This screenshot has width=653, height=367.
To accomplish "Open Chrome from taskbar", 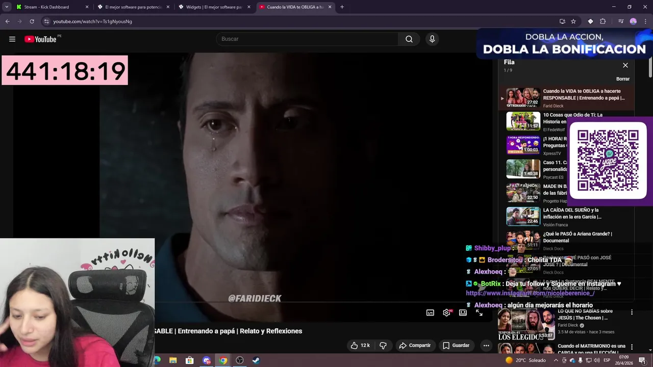I will 223,360.
